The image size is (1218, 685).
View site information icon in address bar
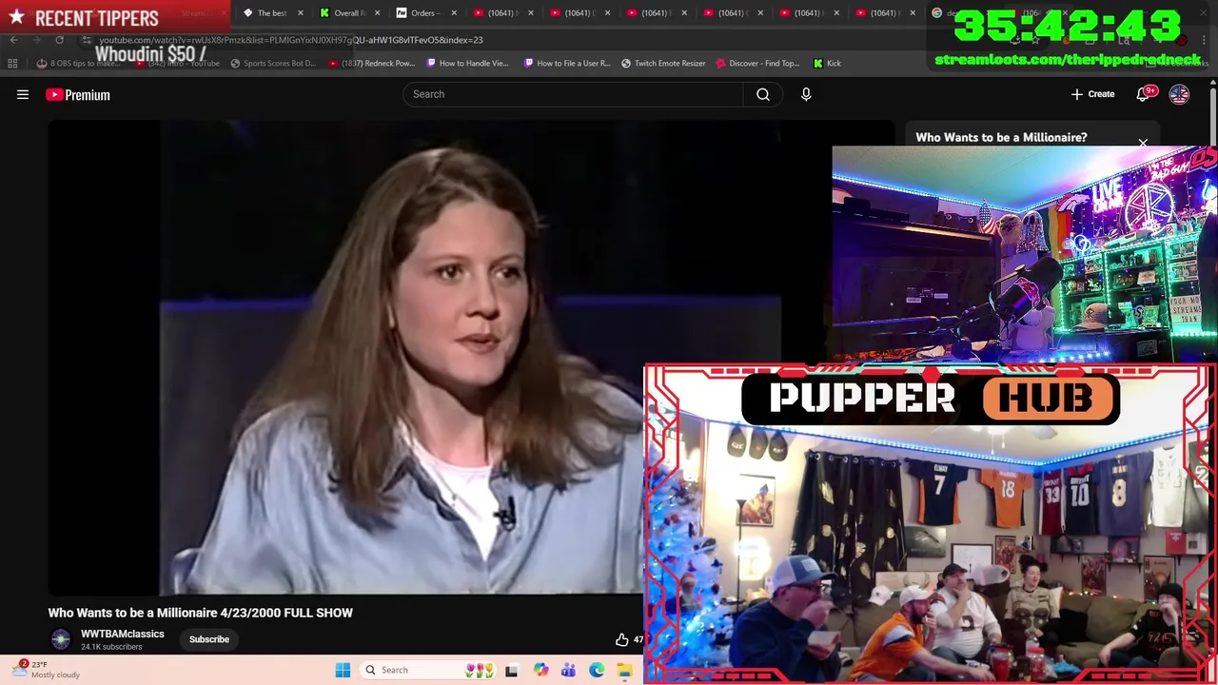(x=87, y=40)
